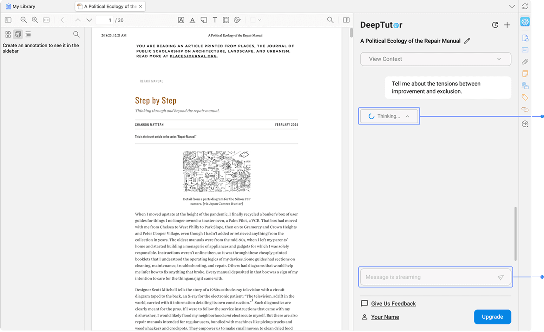
Task: Show annotations view in sidebar
Action: coord(18,34)
